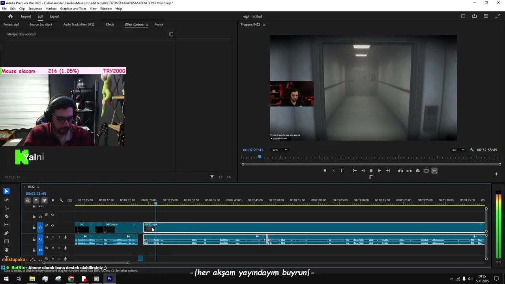Export a frame with the camera icon
Screen dimensions: 505x284
pyautogui.click(x=418, y=171)
